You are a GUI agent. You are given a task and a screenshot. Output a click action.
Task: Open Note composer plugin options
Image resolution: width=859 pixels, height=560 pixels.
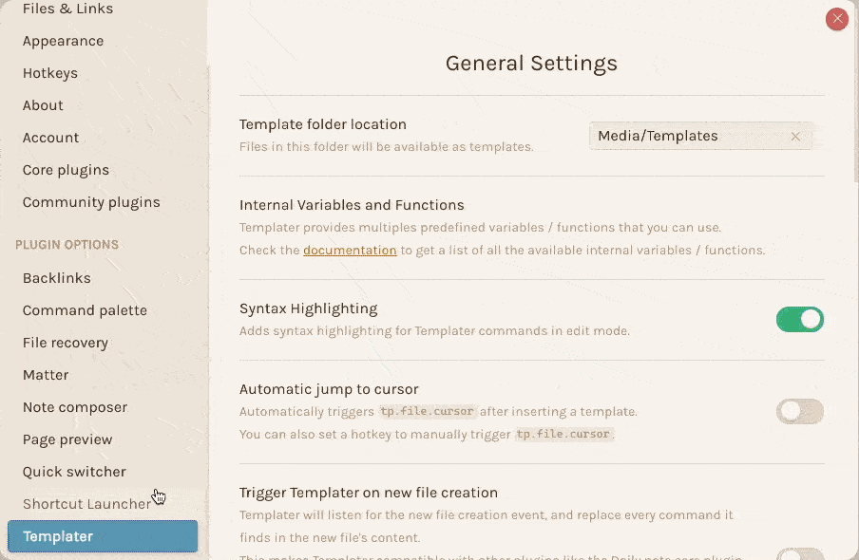75,407
